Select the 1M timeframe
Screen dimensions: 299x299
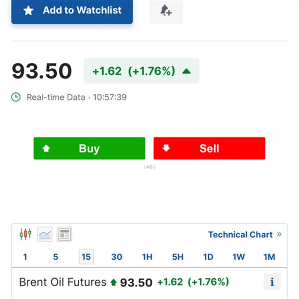coord(269,257)
